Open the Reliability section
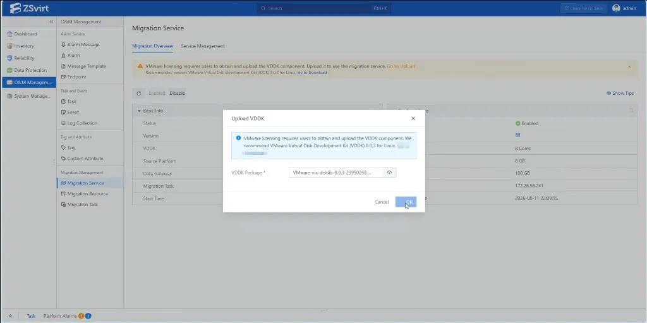The height and width of the screenshot is (323, 647). tap(24, 58)
